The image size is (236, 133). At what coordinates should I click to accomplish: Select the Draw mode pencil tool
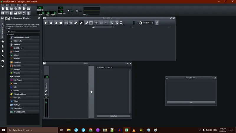click(x=81, y=23)
